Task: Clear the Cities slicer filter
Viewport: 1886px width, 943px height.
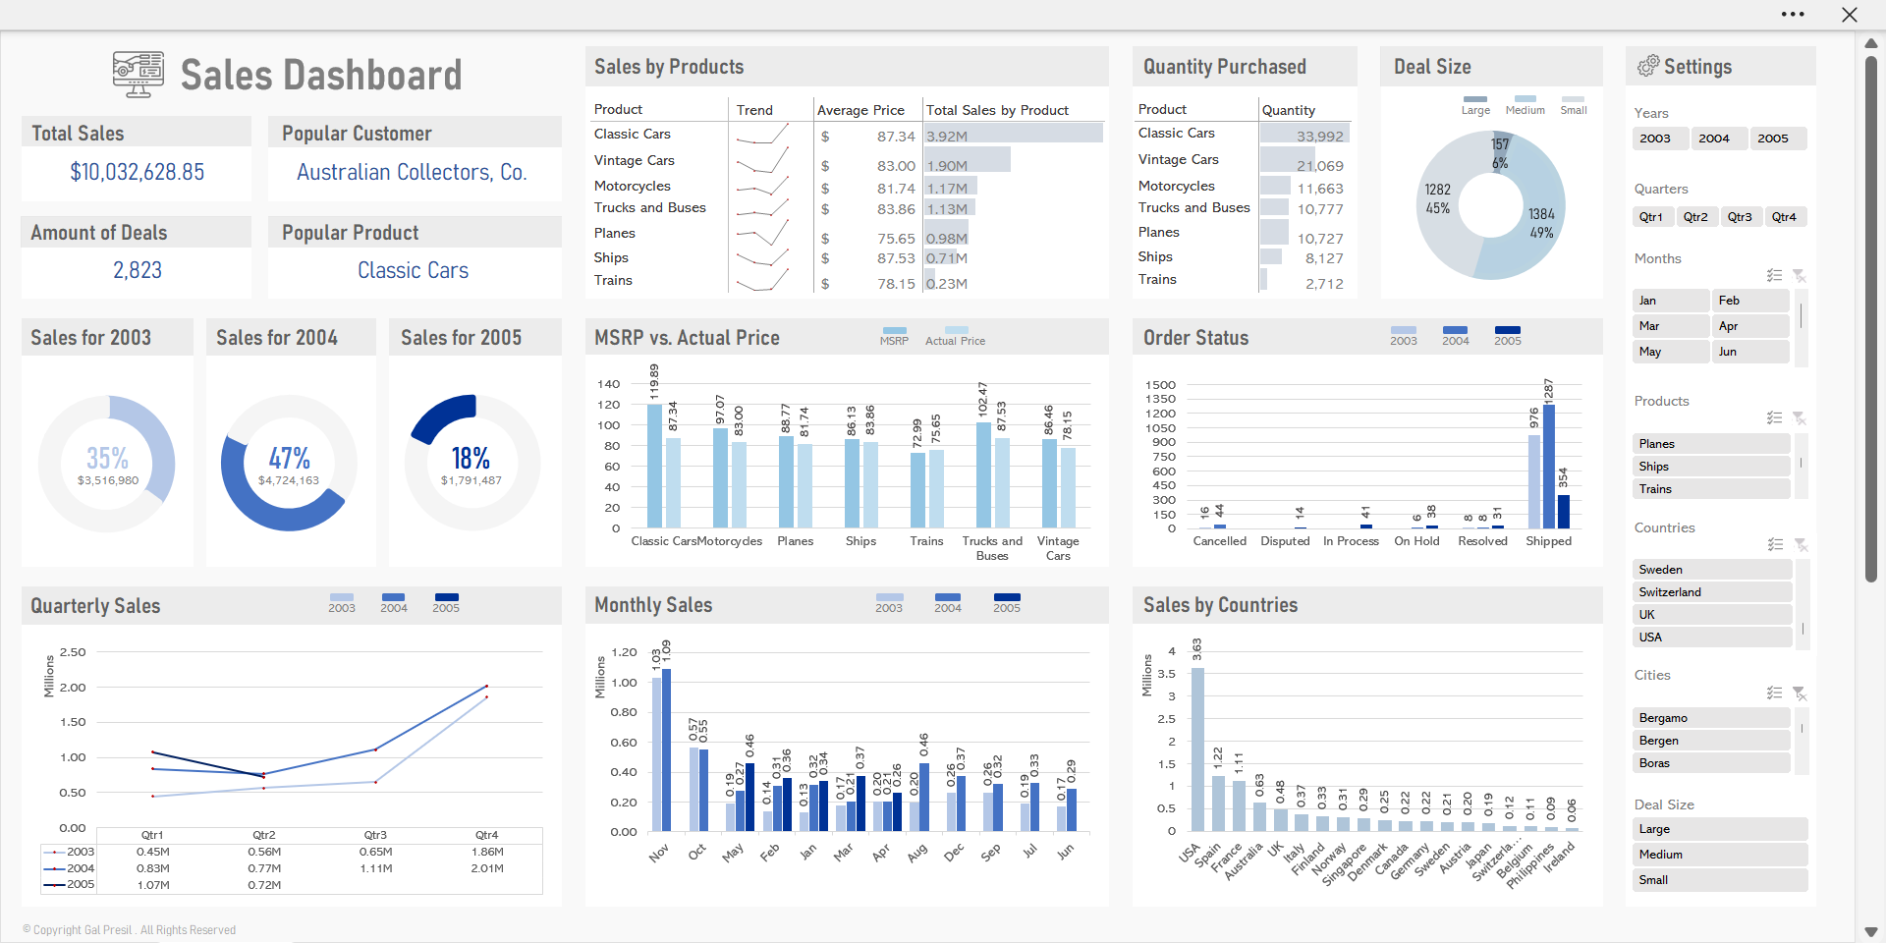Action: [1800, 693]
